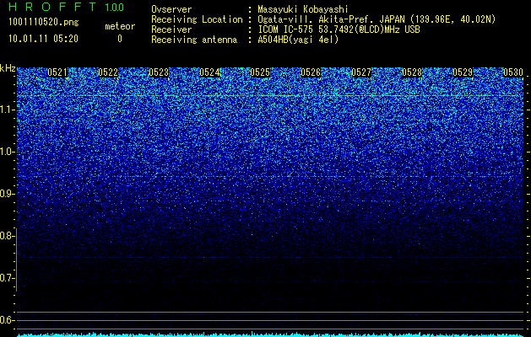Click the 1.0 frequency axis label
Viewport: 531px width, 337px height.
(x=5, y=152)
